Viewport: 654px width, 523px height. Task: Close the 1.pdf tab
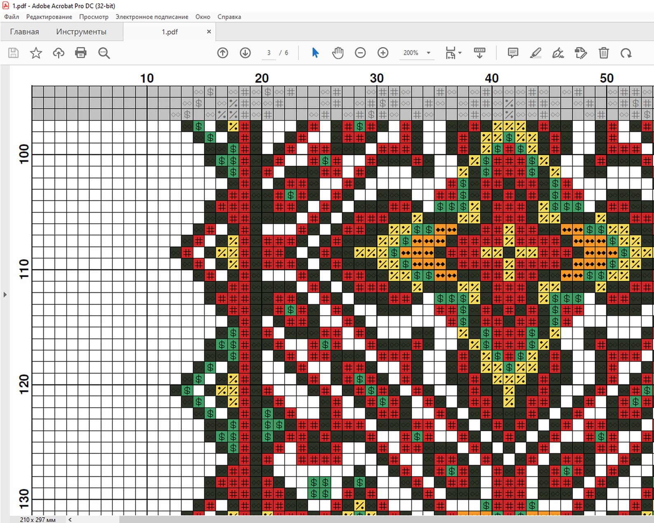pos(209,31)
